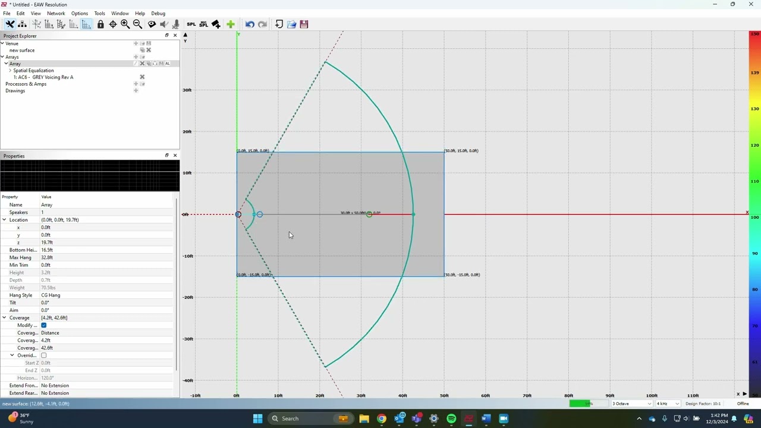Open Windows Start menu
The image size is (761, 428).
257,418
